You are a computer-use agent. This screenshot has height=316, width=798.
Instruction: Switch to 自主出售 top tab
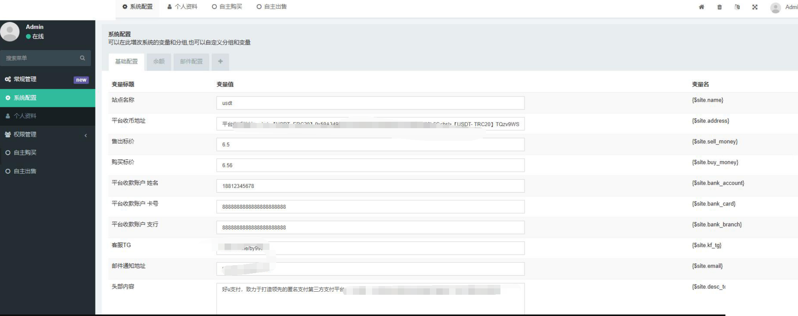(x=271, y=7)
